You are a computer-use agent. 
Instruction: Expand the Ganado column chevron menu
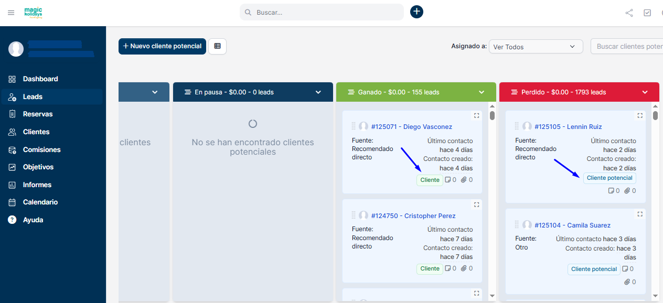click(482, 92)
